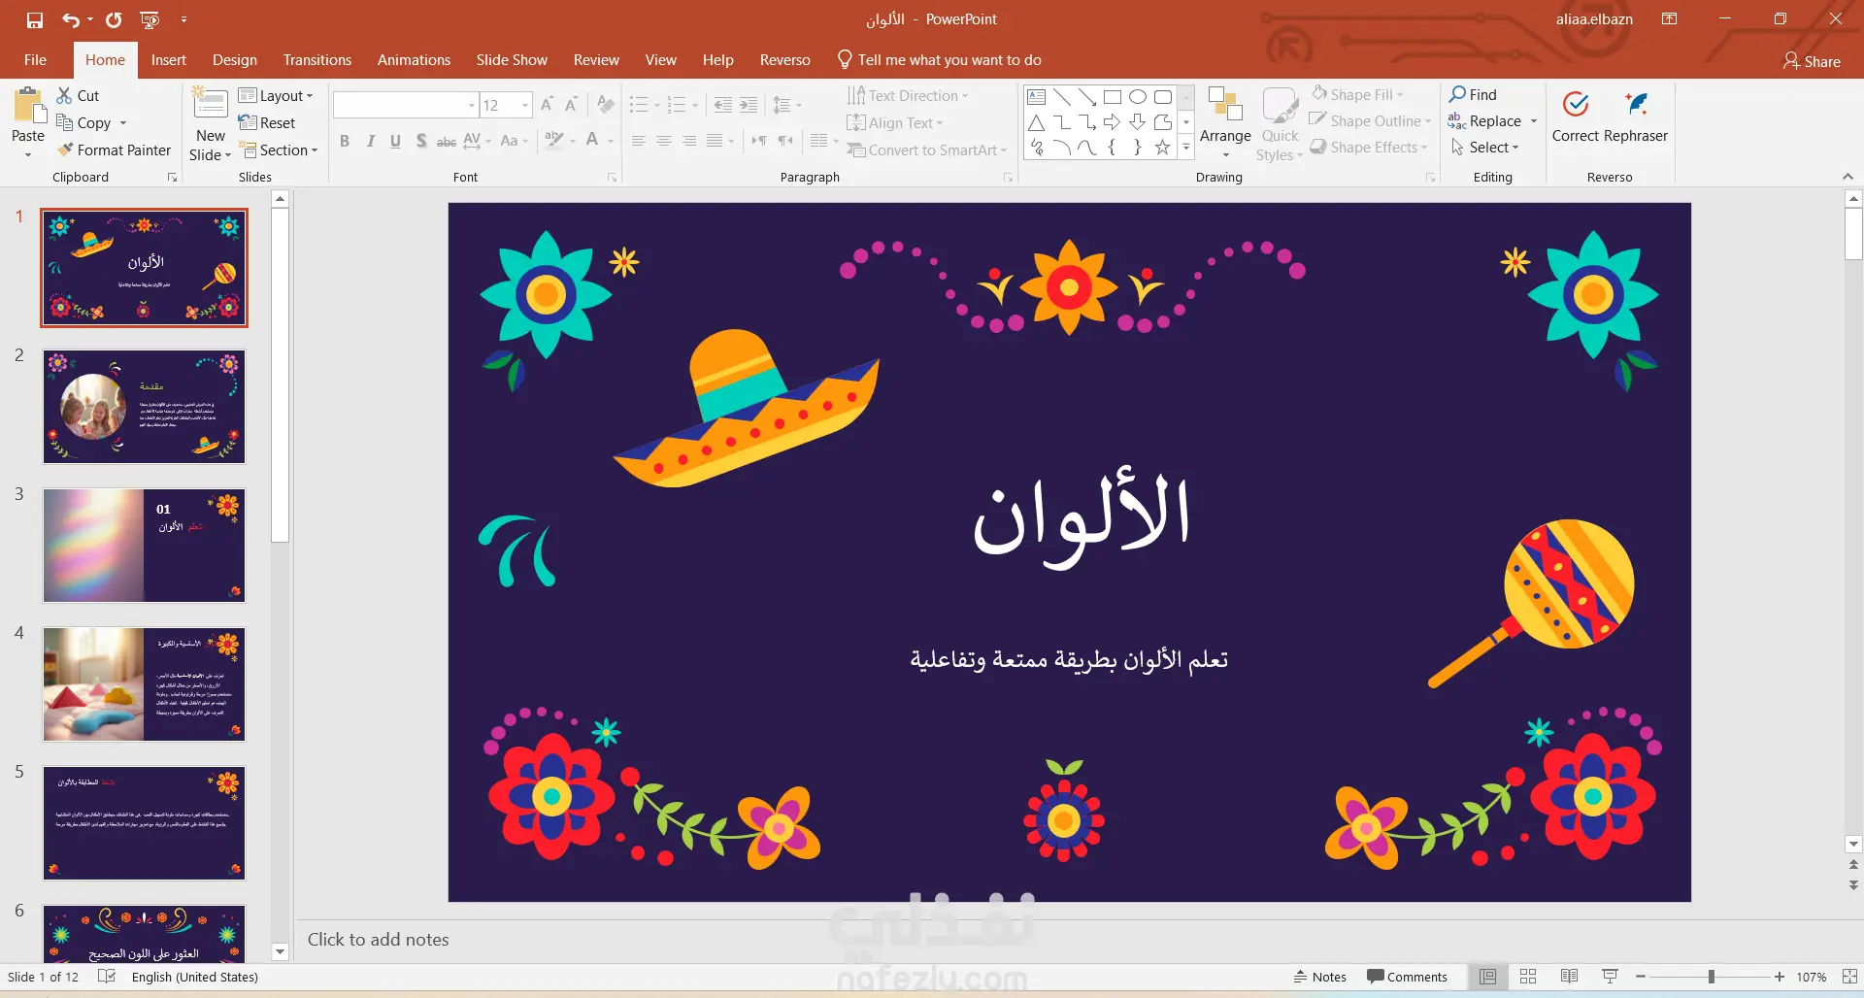The width and height of the screenshot is (1864, 998).
Task: Click the Find magnifier icon
Action: (1457, 94)
